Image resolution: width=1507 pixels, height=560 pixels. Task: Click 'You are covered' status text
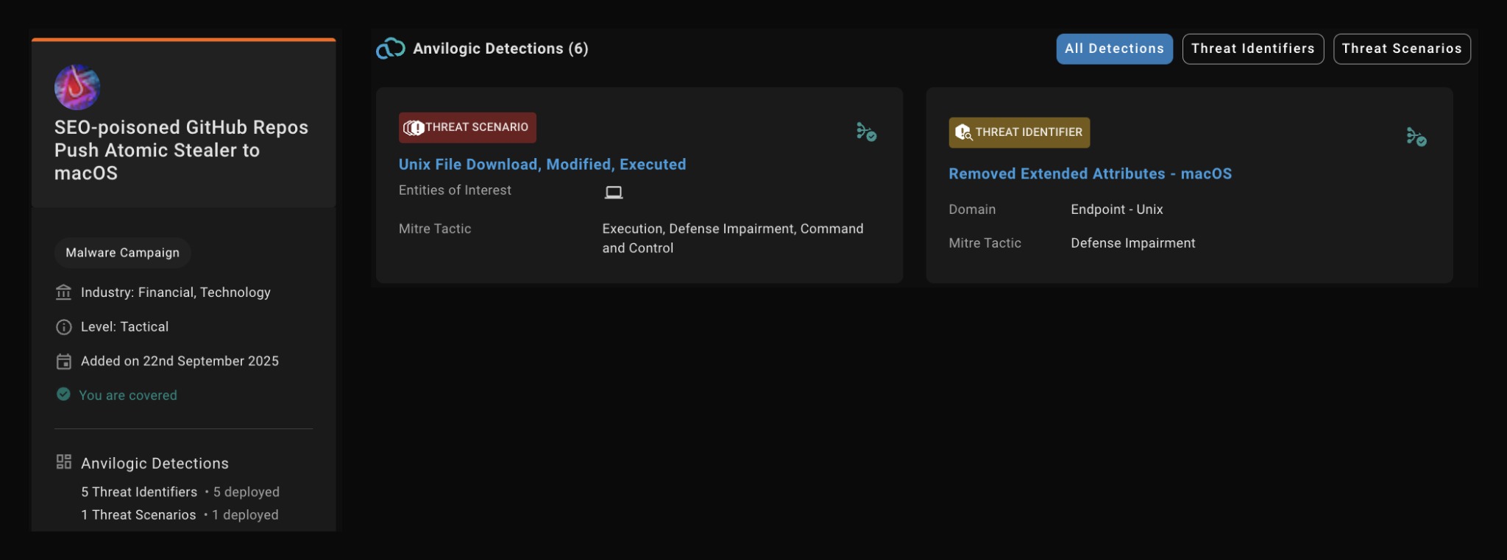pyautogui.click(x=128, y=395)
